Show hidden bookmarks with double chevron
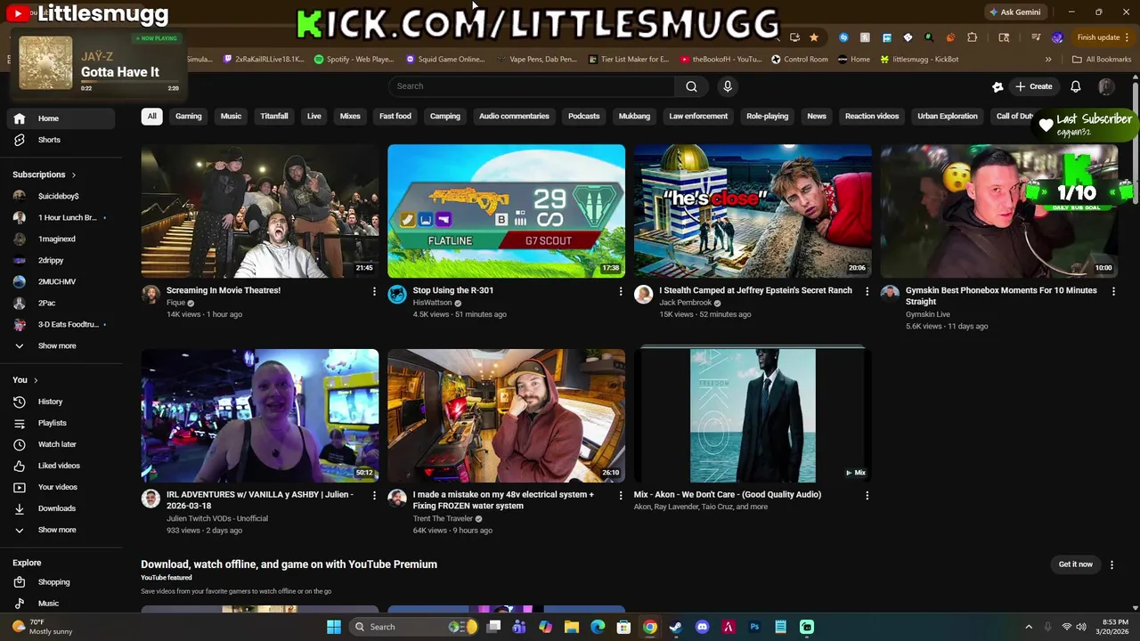The image size is (1140, 641). coord(1048,60)
